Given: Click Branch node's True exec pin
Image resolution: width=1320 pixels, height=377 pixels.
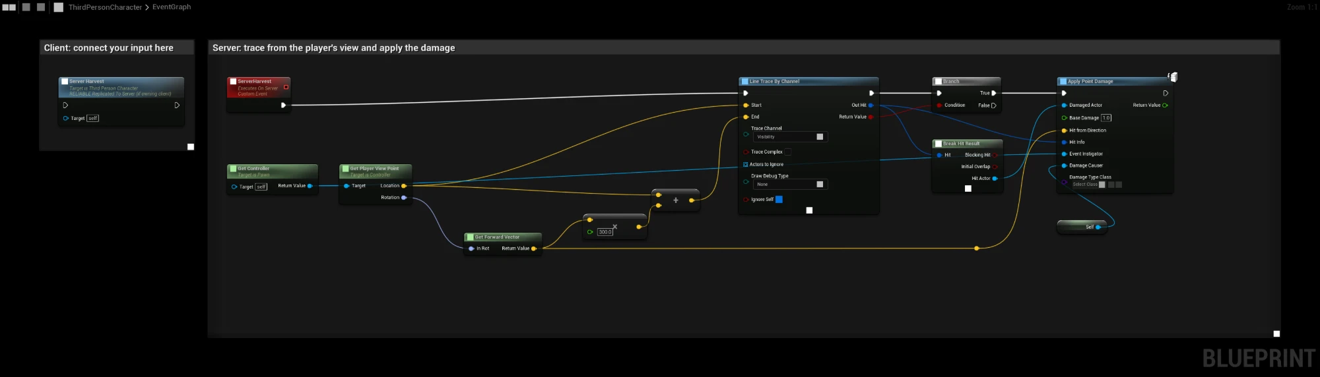Looking at the screenshot, I should pyautogui.click(x=994, y=93).
